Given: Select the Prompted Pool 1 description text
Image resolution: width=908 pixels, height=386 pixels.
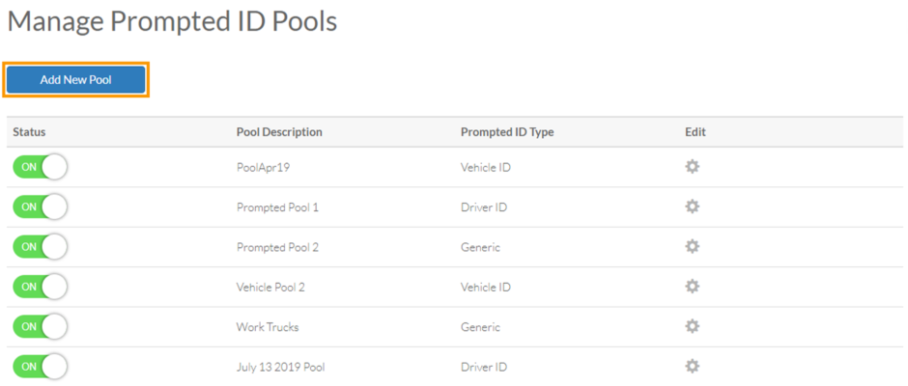Looking at the screenshot, I should tap(277, 207).
